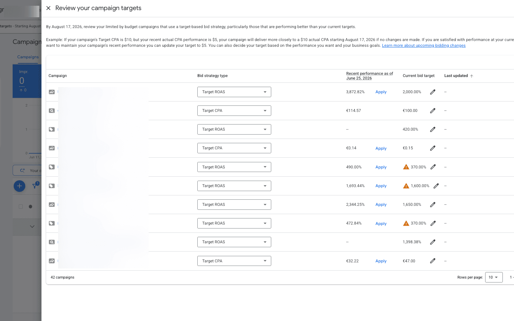Image resolution: width=514 pixels, height=321 pixels.
Task: Click the search campaign icon in the 1,398.38% row
Action: click(x=52, y=242)
